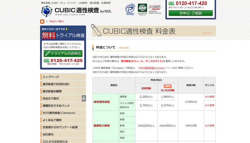The image size is (250, 143).
Task: Click the 図形 subject cell
Action: [127, 132]
